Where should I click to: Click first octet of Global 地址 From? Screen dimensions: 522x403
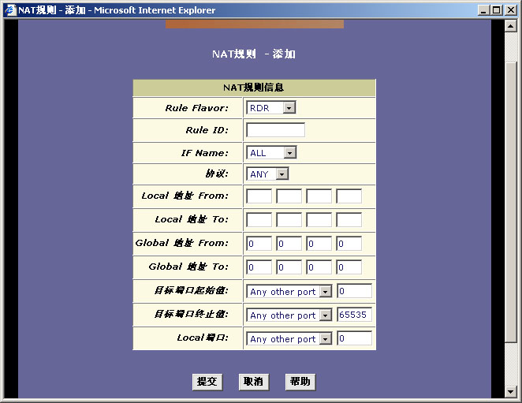[259, 244]
